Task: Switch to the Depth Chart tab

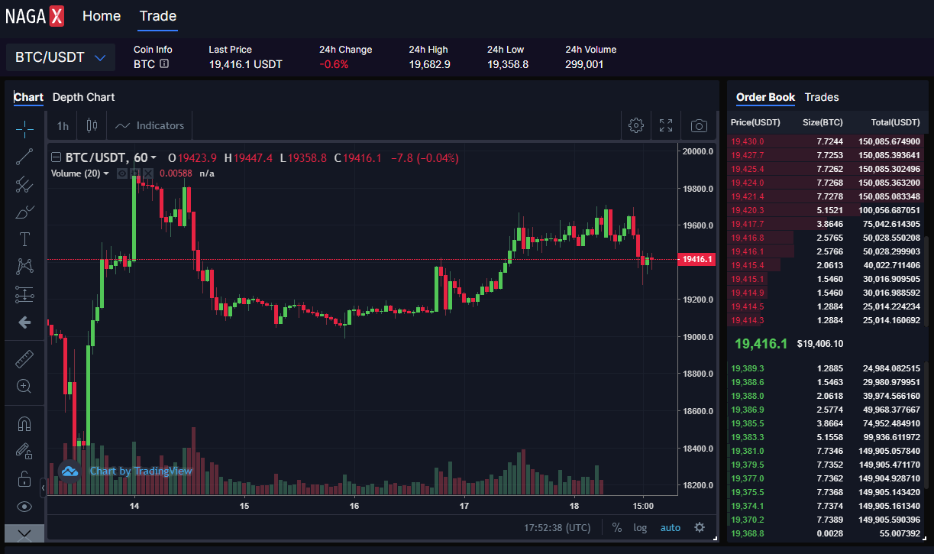Action: (84, 97)
